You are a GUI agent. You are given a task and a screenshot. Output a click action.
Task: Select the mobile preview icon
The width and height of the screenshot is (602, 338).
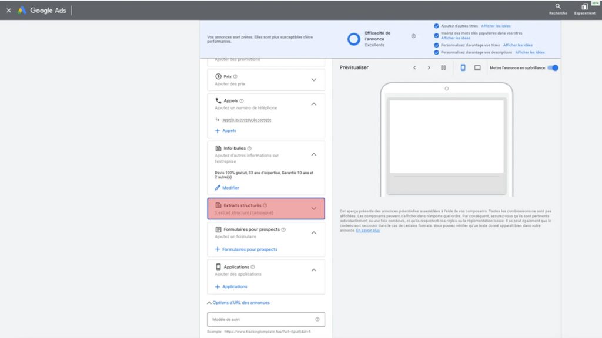click(463, 68)
